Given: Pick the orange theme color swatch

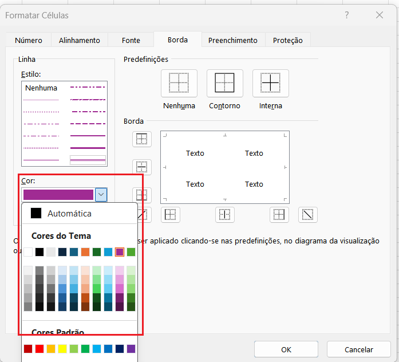Looking at the screenshot, I should click(85, 252).
